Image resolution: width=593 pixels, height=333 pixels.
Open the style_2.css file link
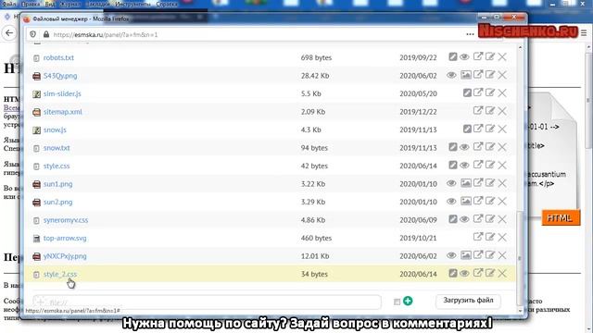tap(60, 274)
